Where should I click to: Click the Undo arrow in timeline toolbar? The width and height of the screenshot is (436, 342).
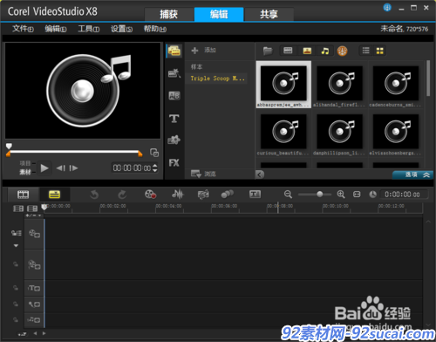pos(94,195)
